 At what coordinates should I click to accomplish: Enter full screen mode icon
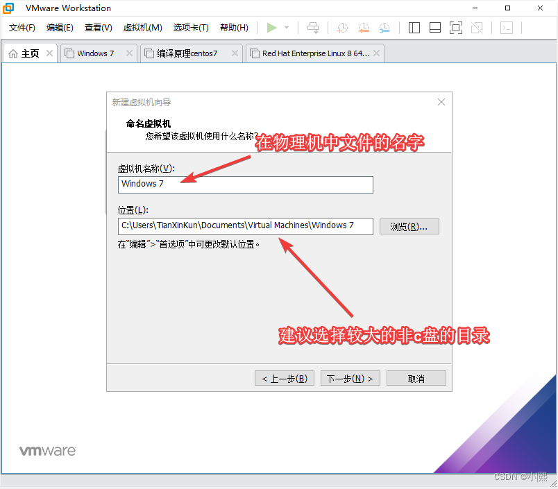(x=456, y=28)
